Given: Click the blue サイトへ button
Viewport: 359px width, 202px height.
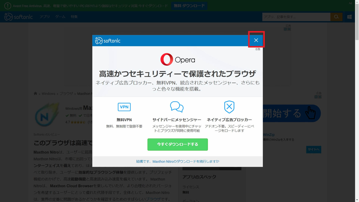Looking at the screenshot, I should click(x=314, y=150).
